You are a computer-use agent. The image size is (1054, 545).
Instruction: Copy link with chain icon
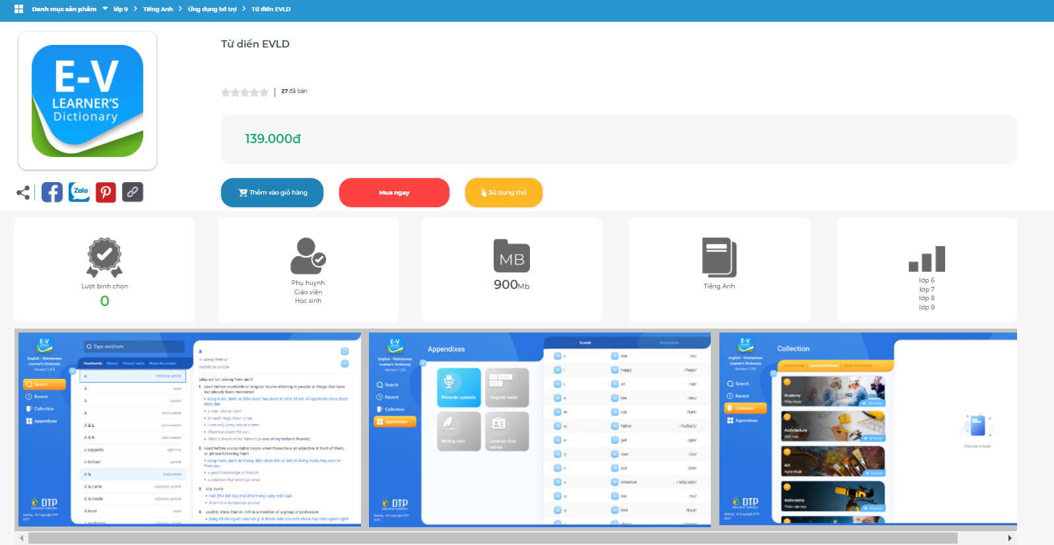tap(133, 192)
